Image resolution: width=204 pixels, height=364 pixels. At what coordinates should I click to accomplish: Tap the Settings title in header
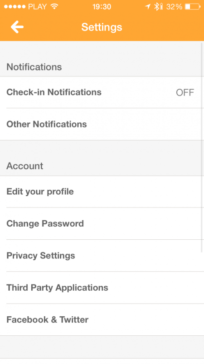tap(102, 27)
